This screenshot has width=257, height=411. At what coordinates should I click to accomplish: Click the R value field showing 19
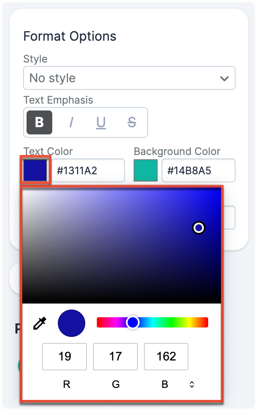pyautogui.click(x=64, y=357)
